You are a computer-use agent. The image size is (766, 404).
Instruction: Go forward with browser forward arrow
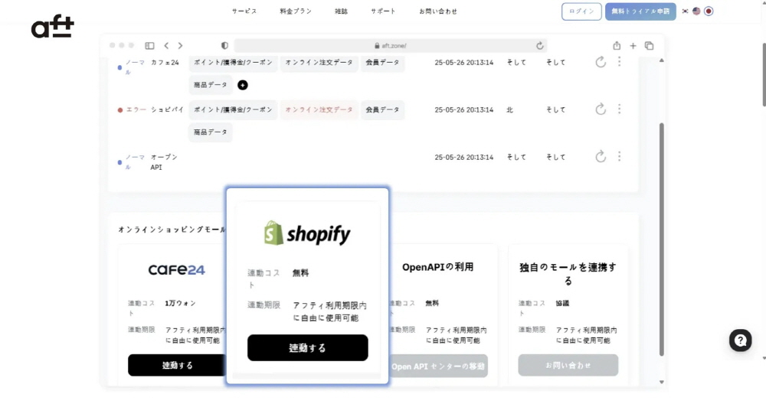180,45
